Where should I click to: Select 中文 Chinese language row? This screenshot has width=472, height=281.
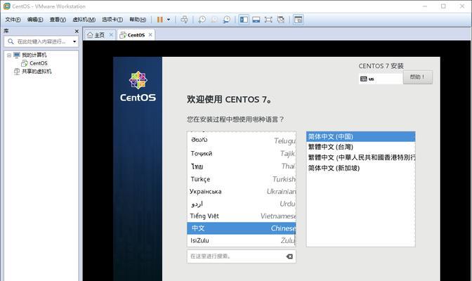click(242, 228)
